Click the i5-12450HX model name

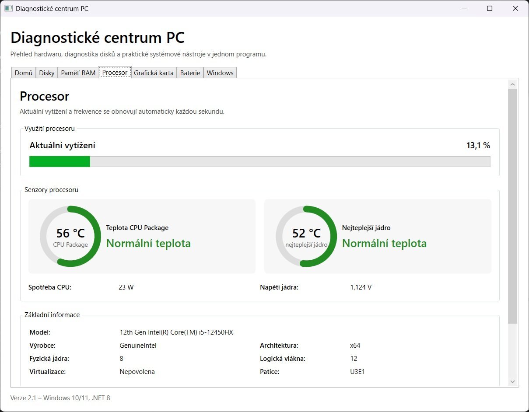click(176, 332)
